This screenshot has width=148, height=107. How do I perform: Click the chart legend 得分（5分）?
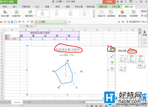coord(67,55)
